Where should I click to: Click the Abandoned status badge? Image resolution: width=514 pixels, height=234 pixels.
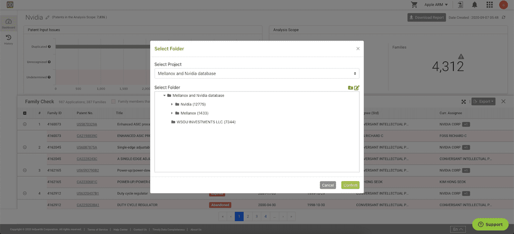[221, 205]
